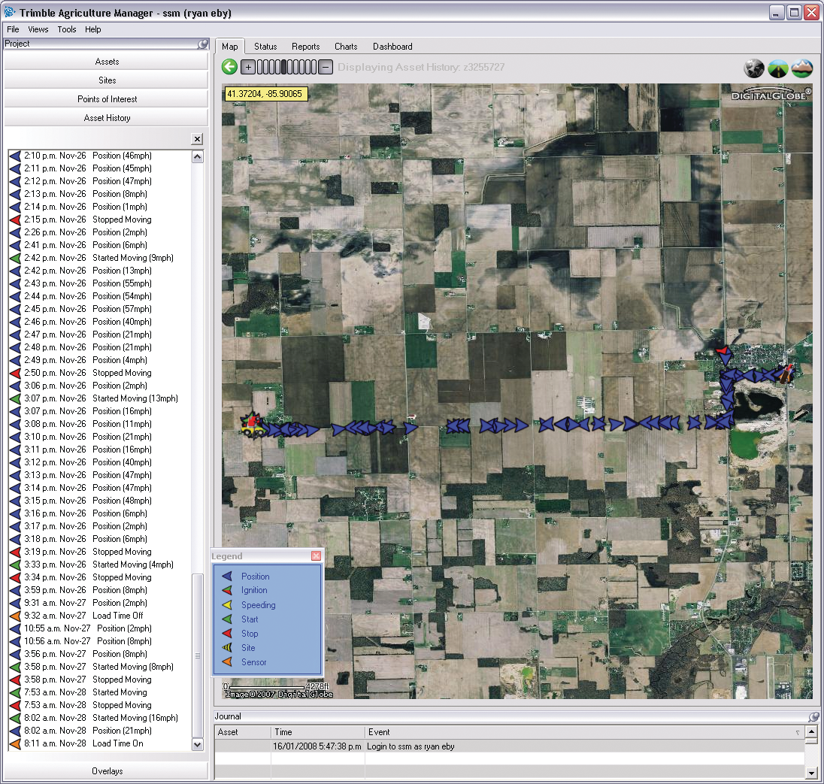The width and height of the screenshot is (824, 784).
Task: Click the green back arrow button
Action: pyautogui.click(x=229, y=67)
